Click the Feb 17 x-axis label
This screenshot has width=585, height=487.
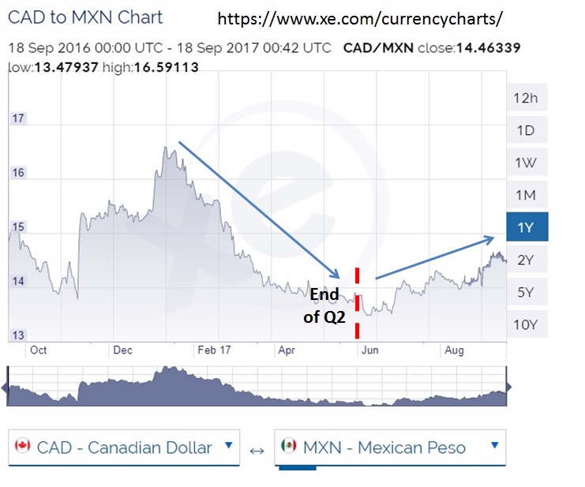pos(214,349)
